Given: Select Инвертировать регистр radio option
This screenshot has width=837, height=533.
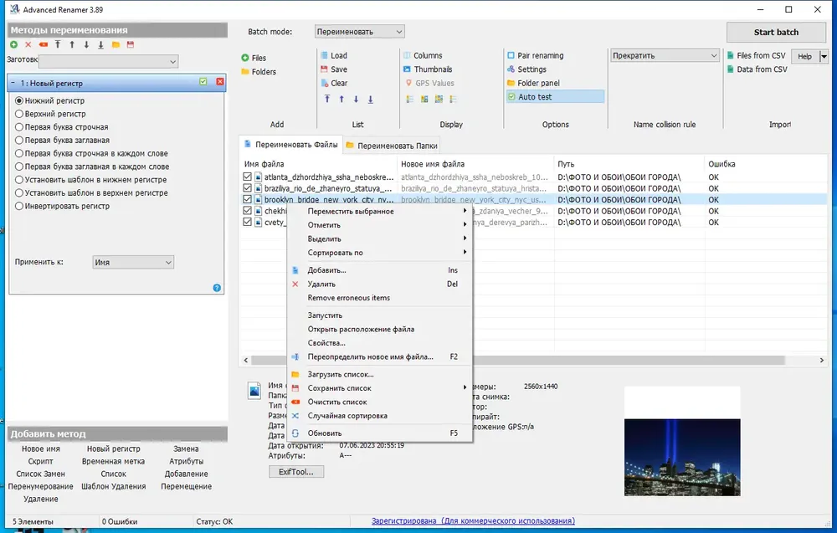Looking at the screenshot, I should pyautogui.click(x=19, y=206).
